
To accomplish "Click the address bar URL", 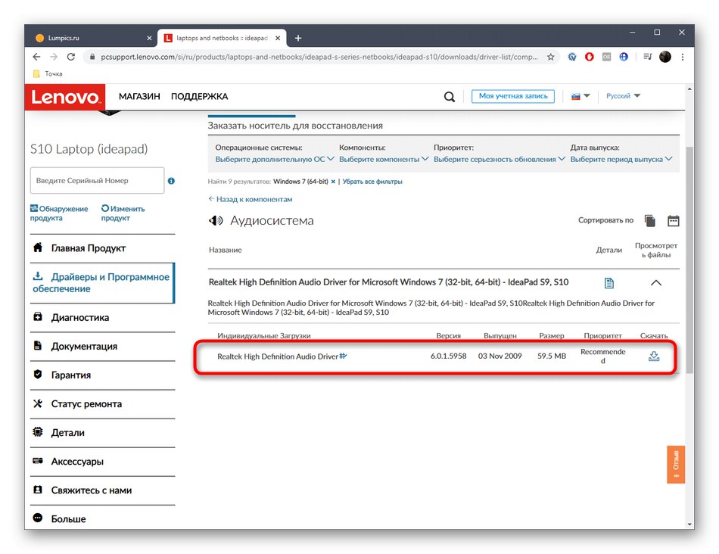I will pos(319,57).
